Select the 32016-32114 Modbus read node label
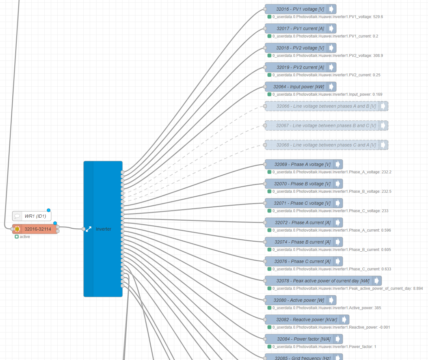The image size is (428, 360). tap(38, 229)
